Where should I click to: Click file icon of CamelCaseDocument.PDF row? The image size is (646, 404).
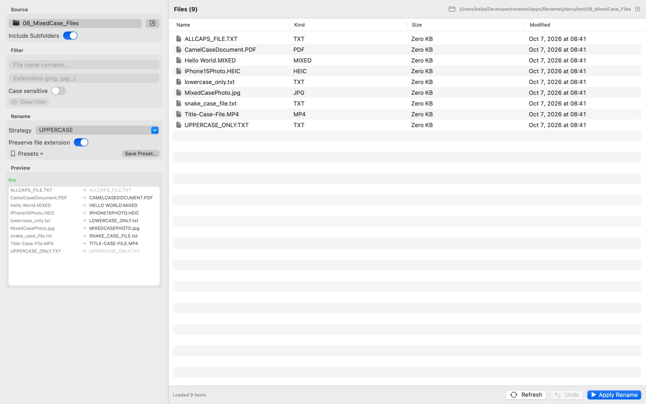[178, 49]
